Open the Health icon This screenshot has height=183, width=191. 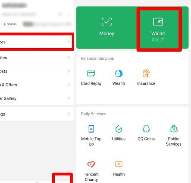tap(119, 164)
